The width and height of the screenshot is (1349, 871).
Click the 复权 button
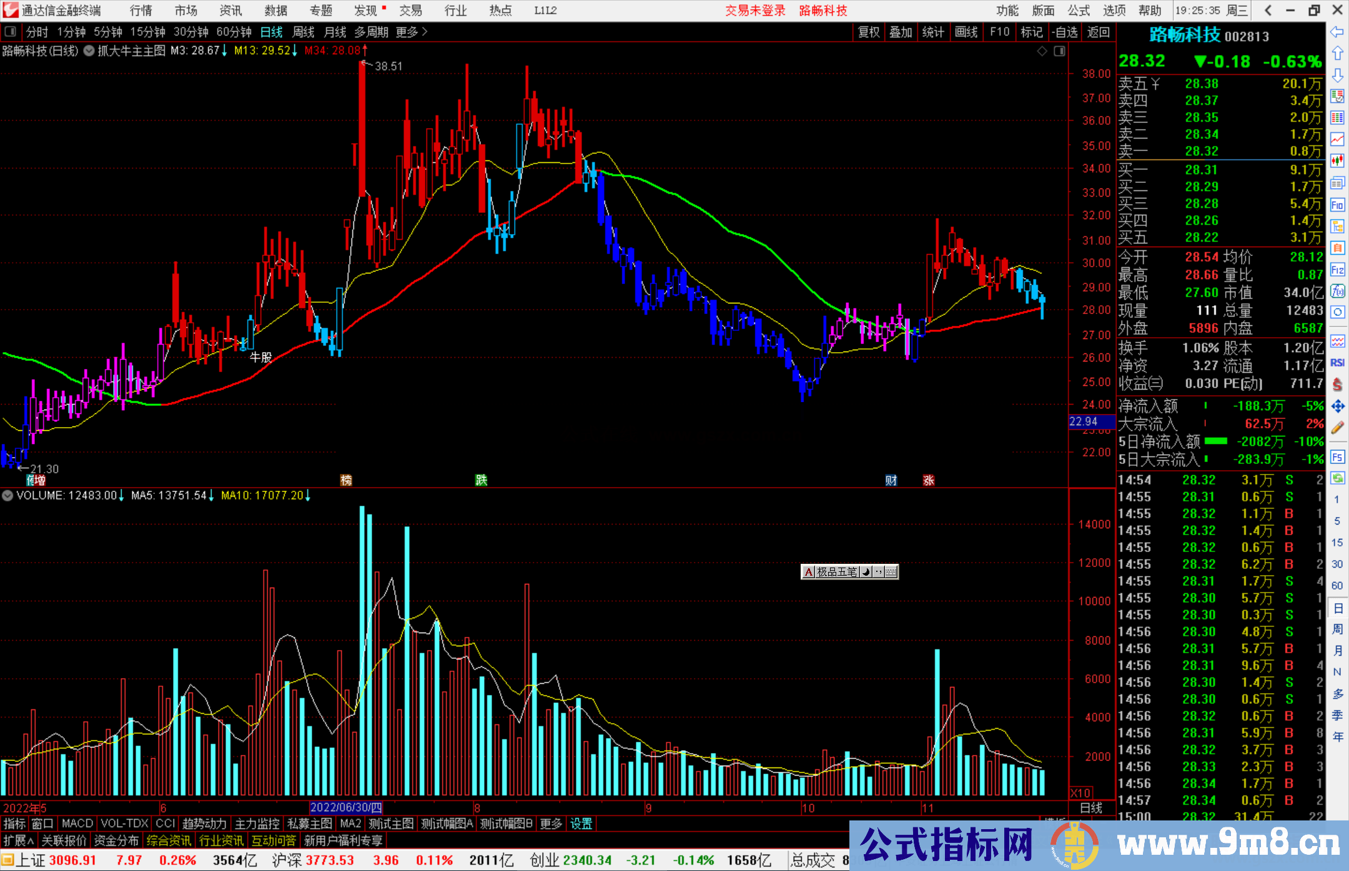pos(869,32)
